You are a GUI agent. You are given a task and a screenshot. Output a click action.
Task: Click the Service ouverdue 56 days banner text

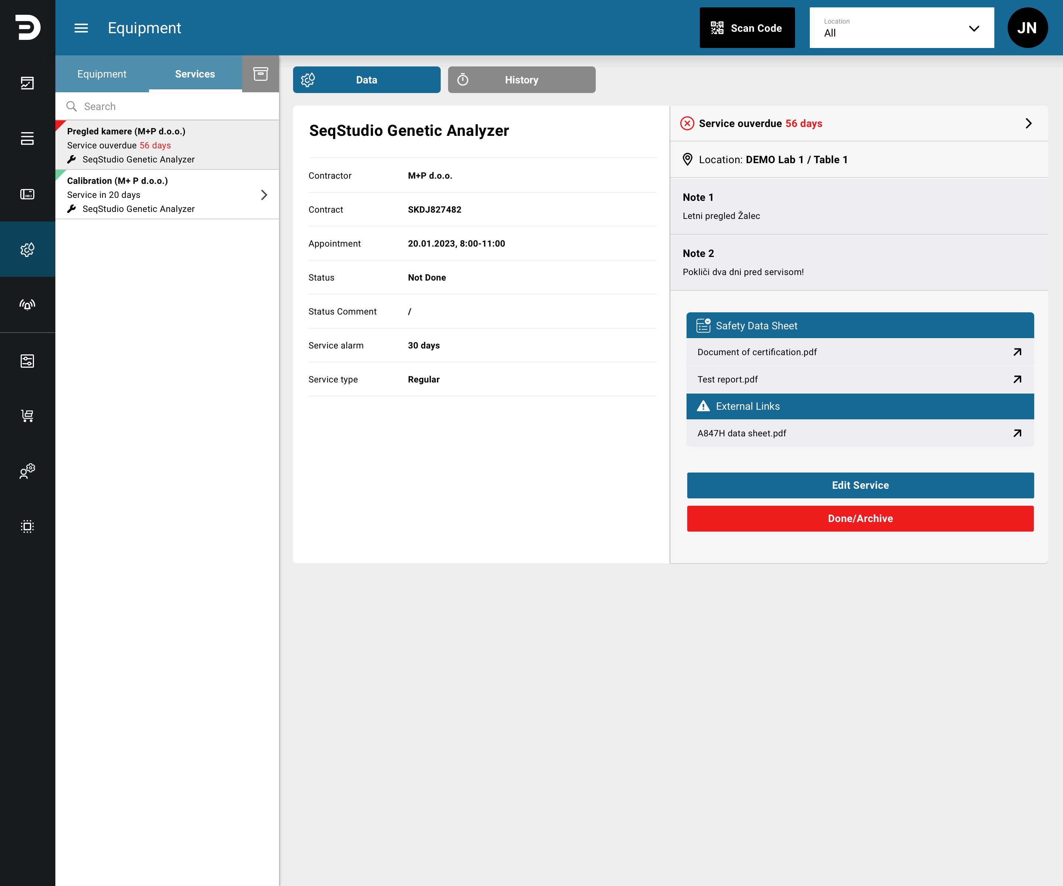point(760,124)
